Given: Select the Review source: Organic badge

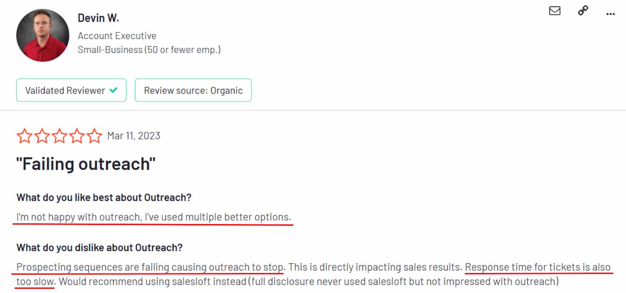Looking at the screenshot, I should [193, 90].
